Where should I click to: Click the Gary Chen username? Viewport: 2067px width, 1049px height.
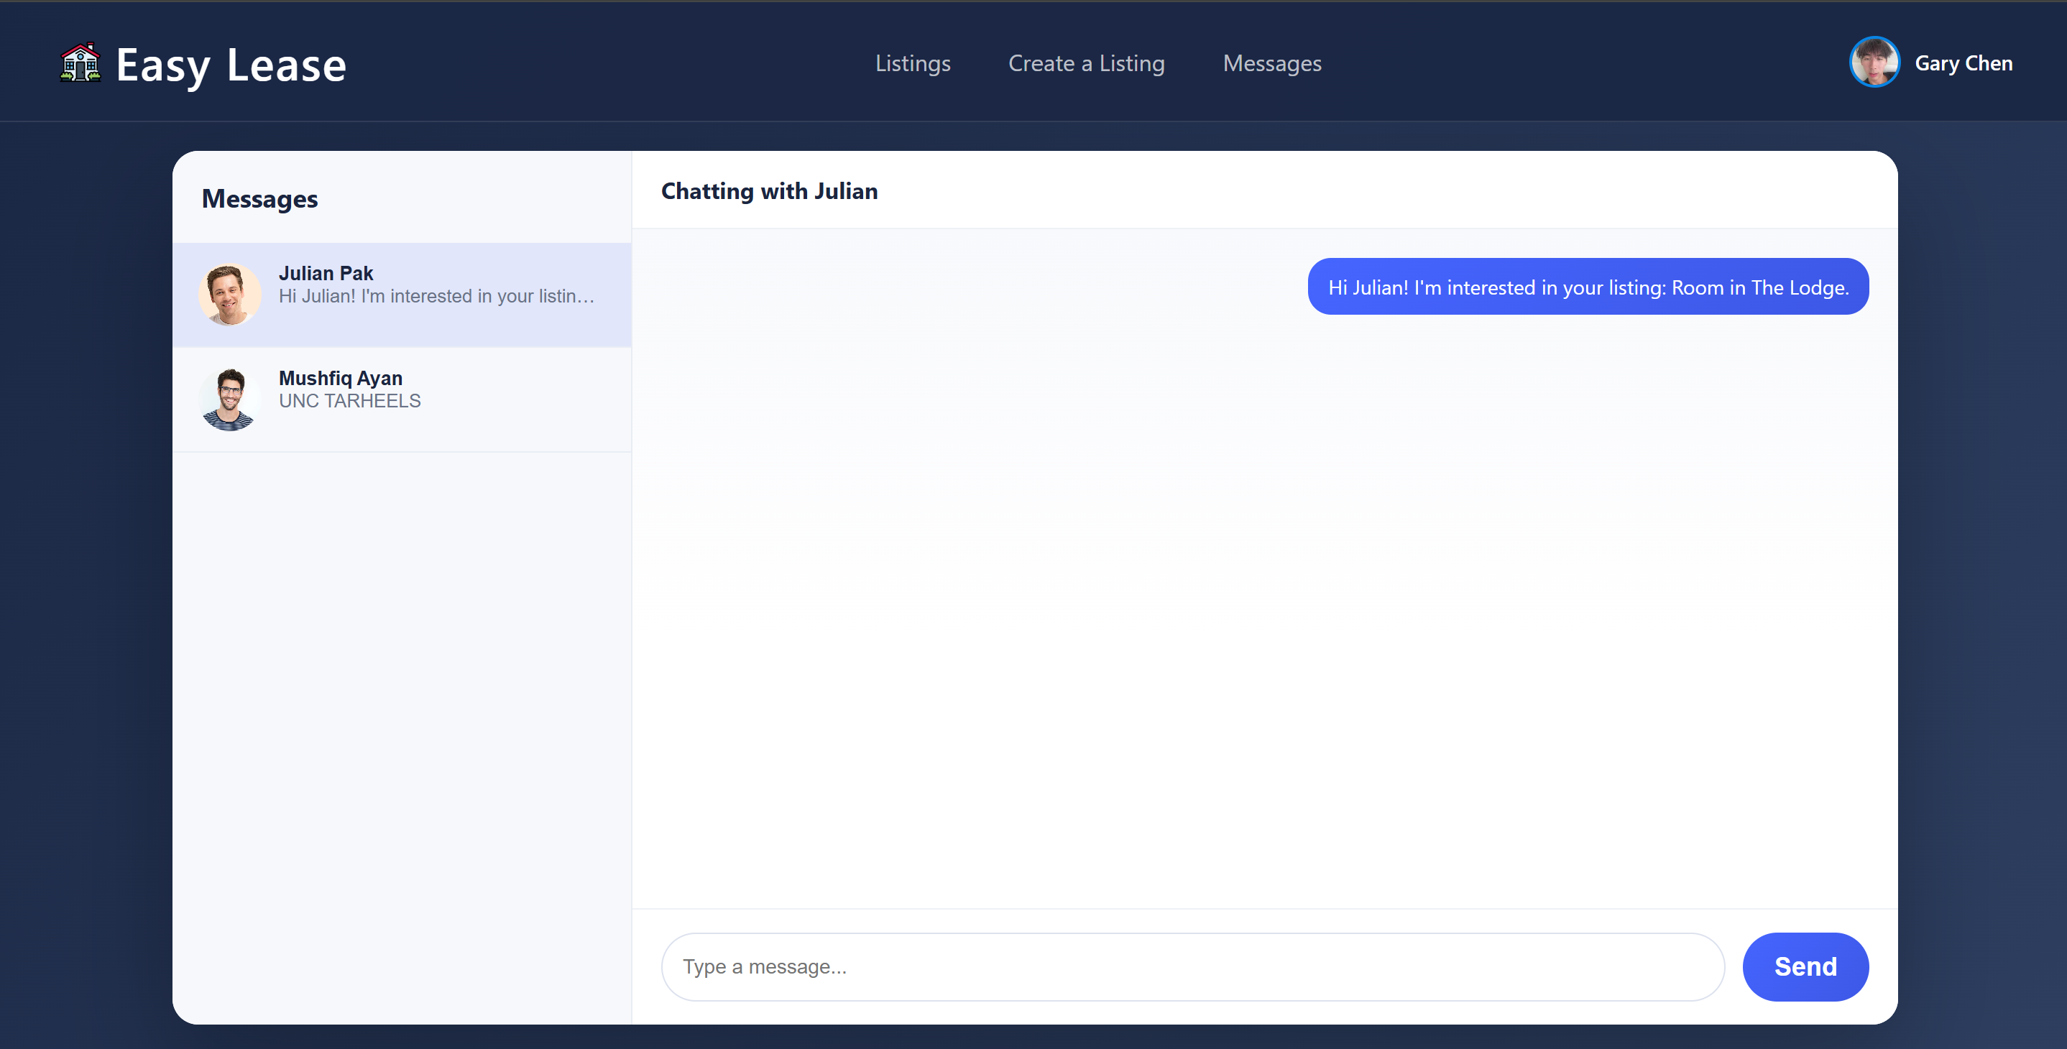tap(1964, 63)
